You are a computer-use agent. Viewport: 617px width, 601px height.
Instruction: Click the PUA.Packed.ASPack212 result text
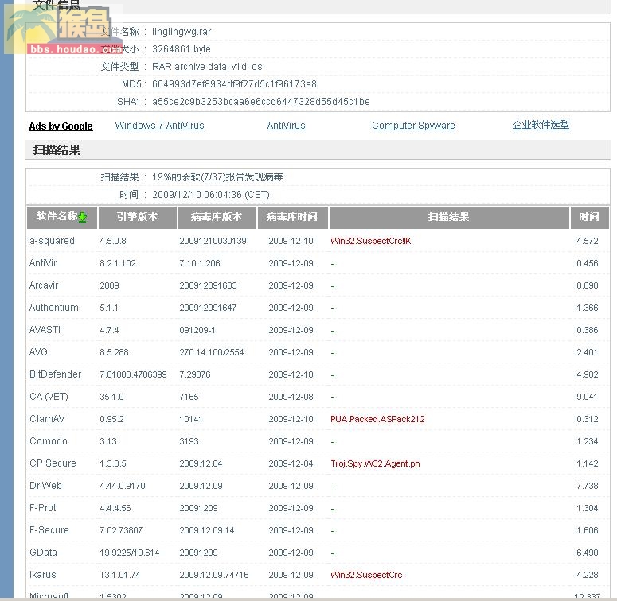[377, 419]
